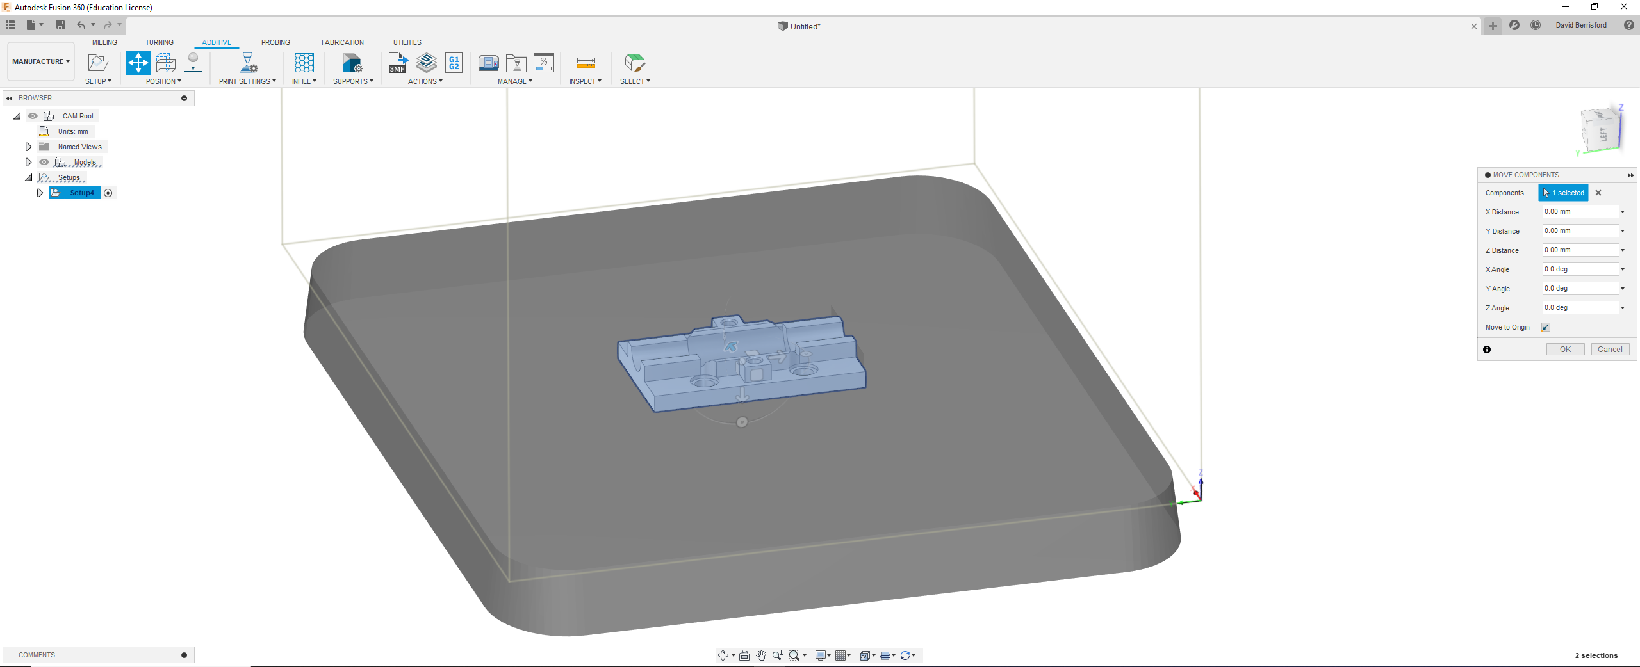Click the Cancel button in Move Components
Viewport: 1640px width, 667px height.
[x=1610, y=350]
